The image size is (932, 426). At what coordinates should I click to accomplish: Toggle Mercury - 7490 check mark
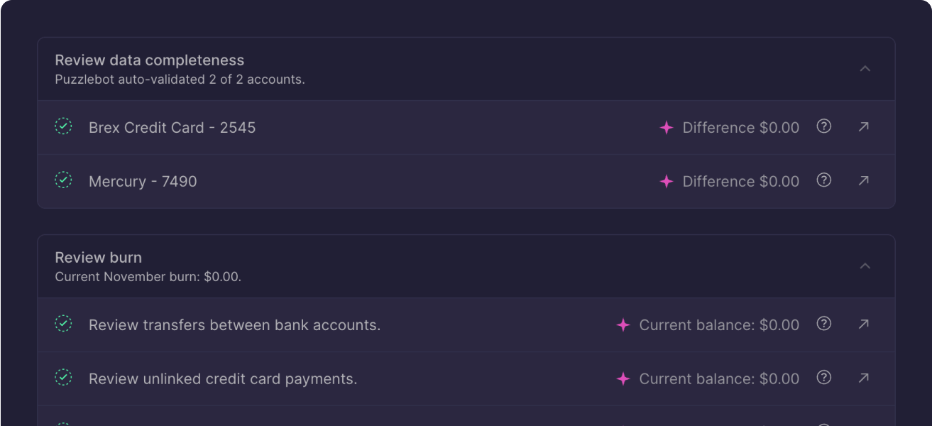(64, 180)
